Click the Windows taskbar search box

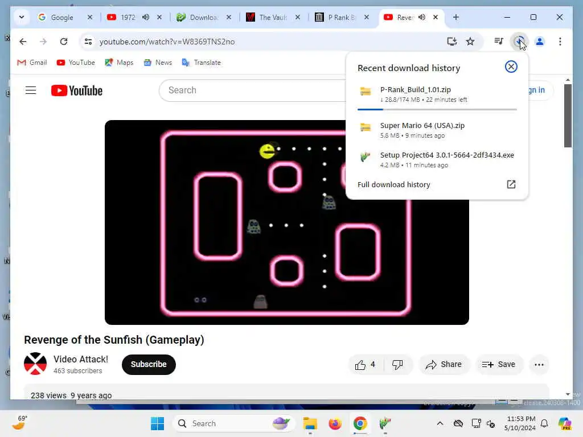(233, 423)
